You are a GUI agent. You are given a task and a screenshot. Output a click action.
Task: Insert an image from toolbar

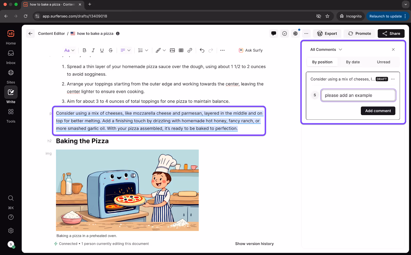(x=172, y=50)
